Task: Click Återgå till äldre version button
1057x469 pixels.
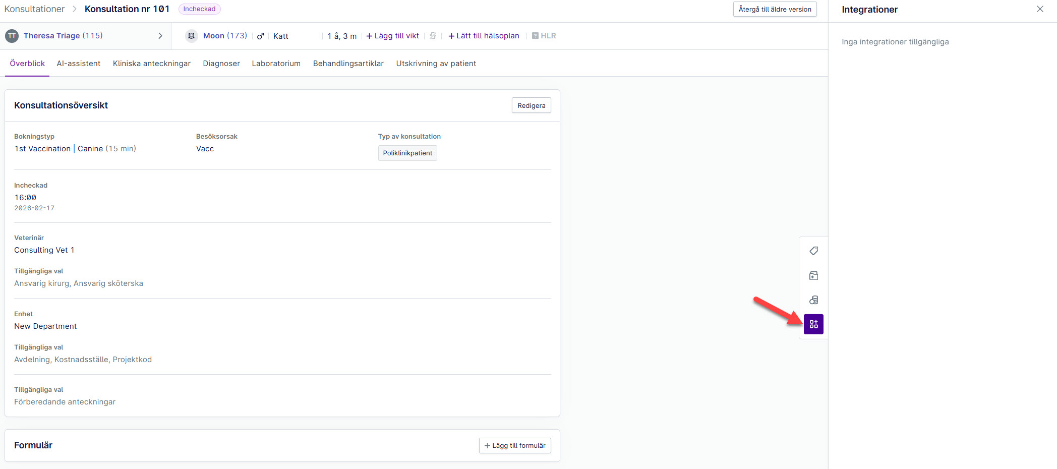Action: [x=775, y=9]
